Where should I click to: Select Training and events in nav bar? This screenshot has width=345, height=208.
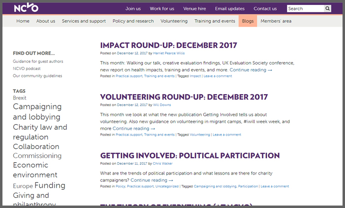215,21
